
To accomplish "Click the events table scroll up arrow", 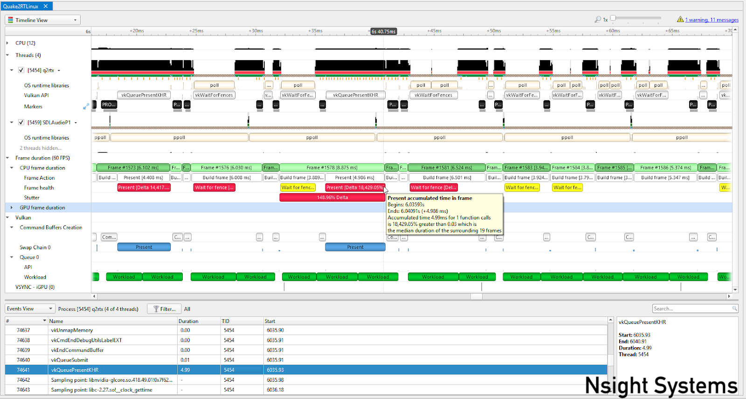I will click(610, 320).
